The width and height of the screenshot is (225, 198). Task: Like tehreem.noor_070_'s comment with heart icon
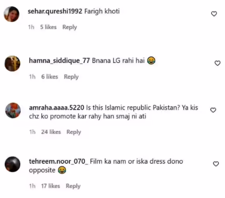[x=216, y=164]
